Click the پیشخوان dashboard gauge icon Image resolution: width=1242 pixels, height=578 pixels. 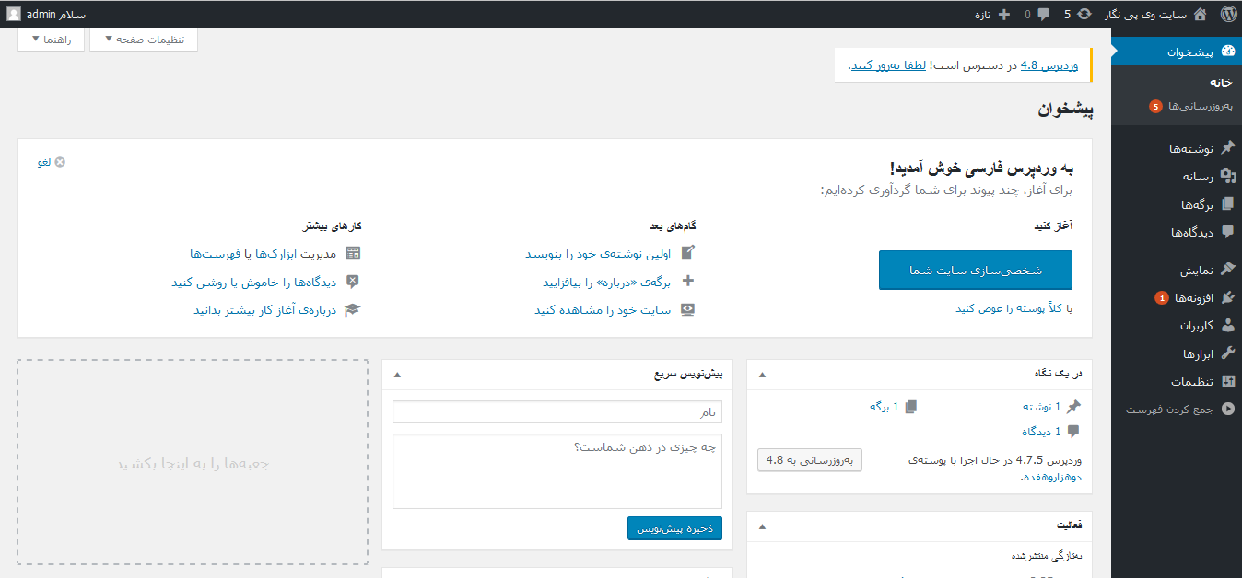[x=1226, y=52]
